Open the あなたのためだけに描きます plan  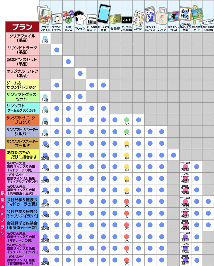[x=22, y=155]
